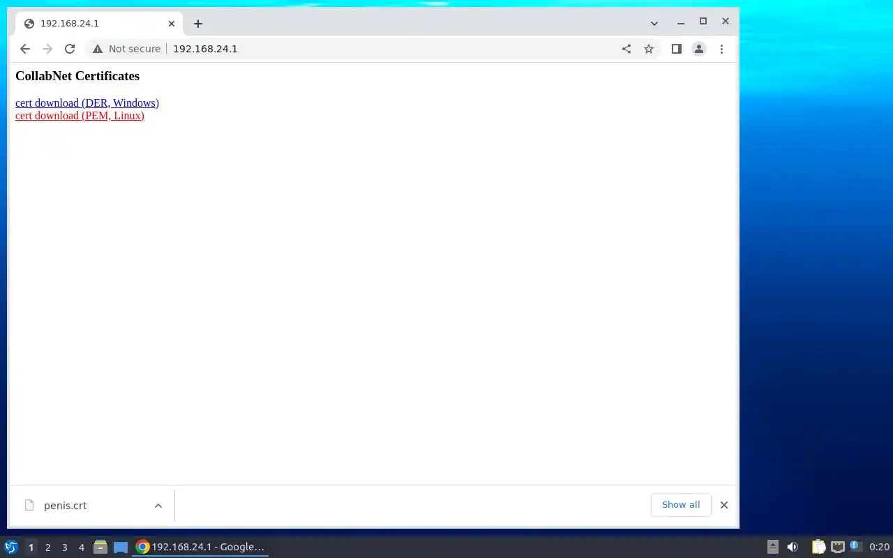Share this page via the share icon
Viewport: 893px width, 558px height.
pos(626,49)
